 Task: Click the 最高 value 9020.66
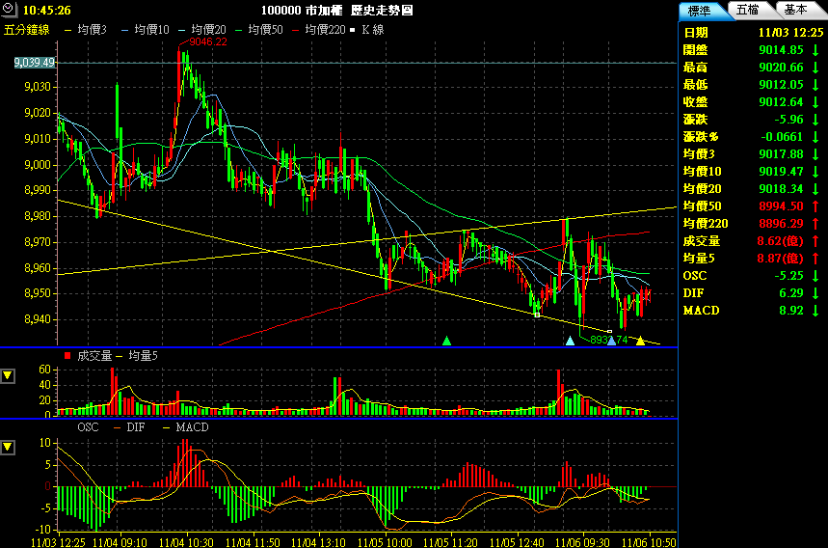click(x=781, y=68)
